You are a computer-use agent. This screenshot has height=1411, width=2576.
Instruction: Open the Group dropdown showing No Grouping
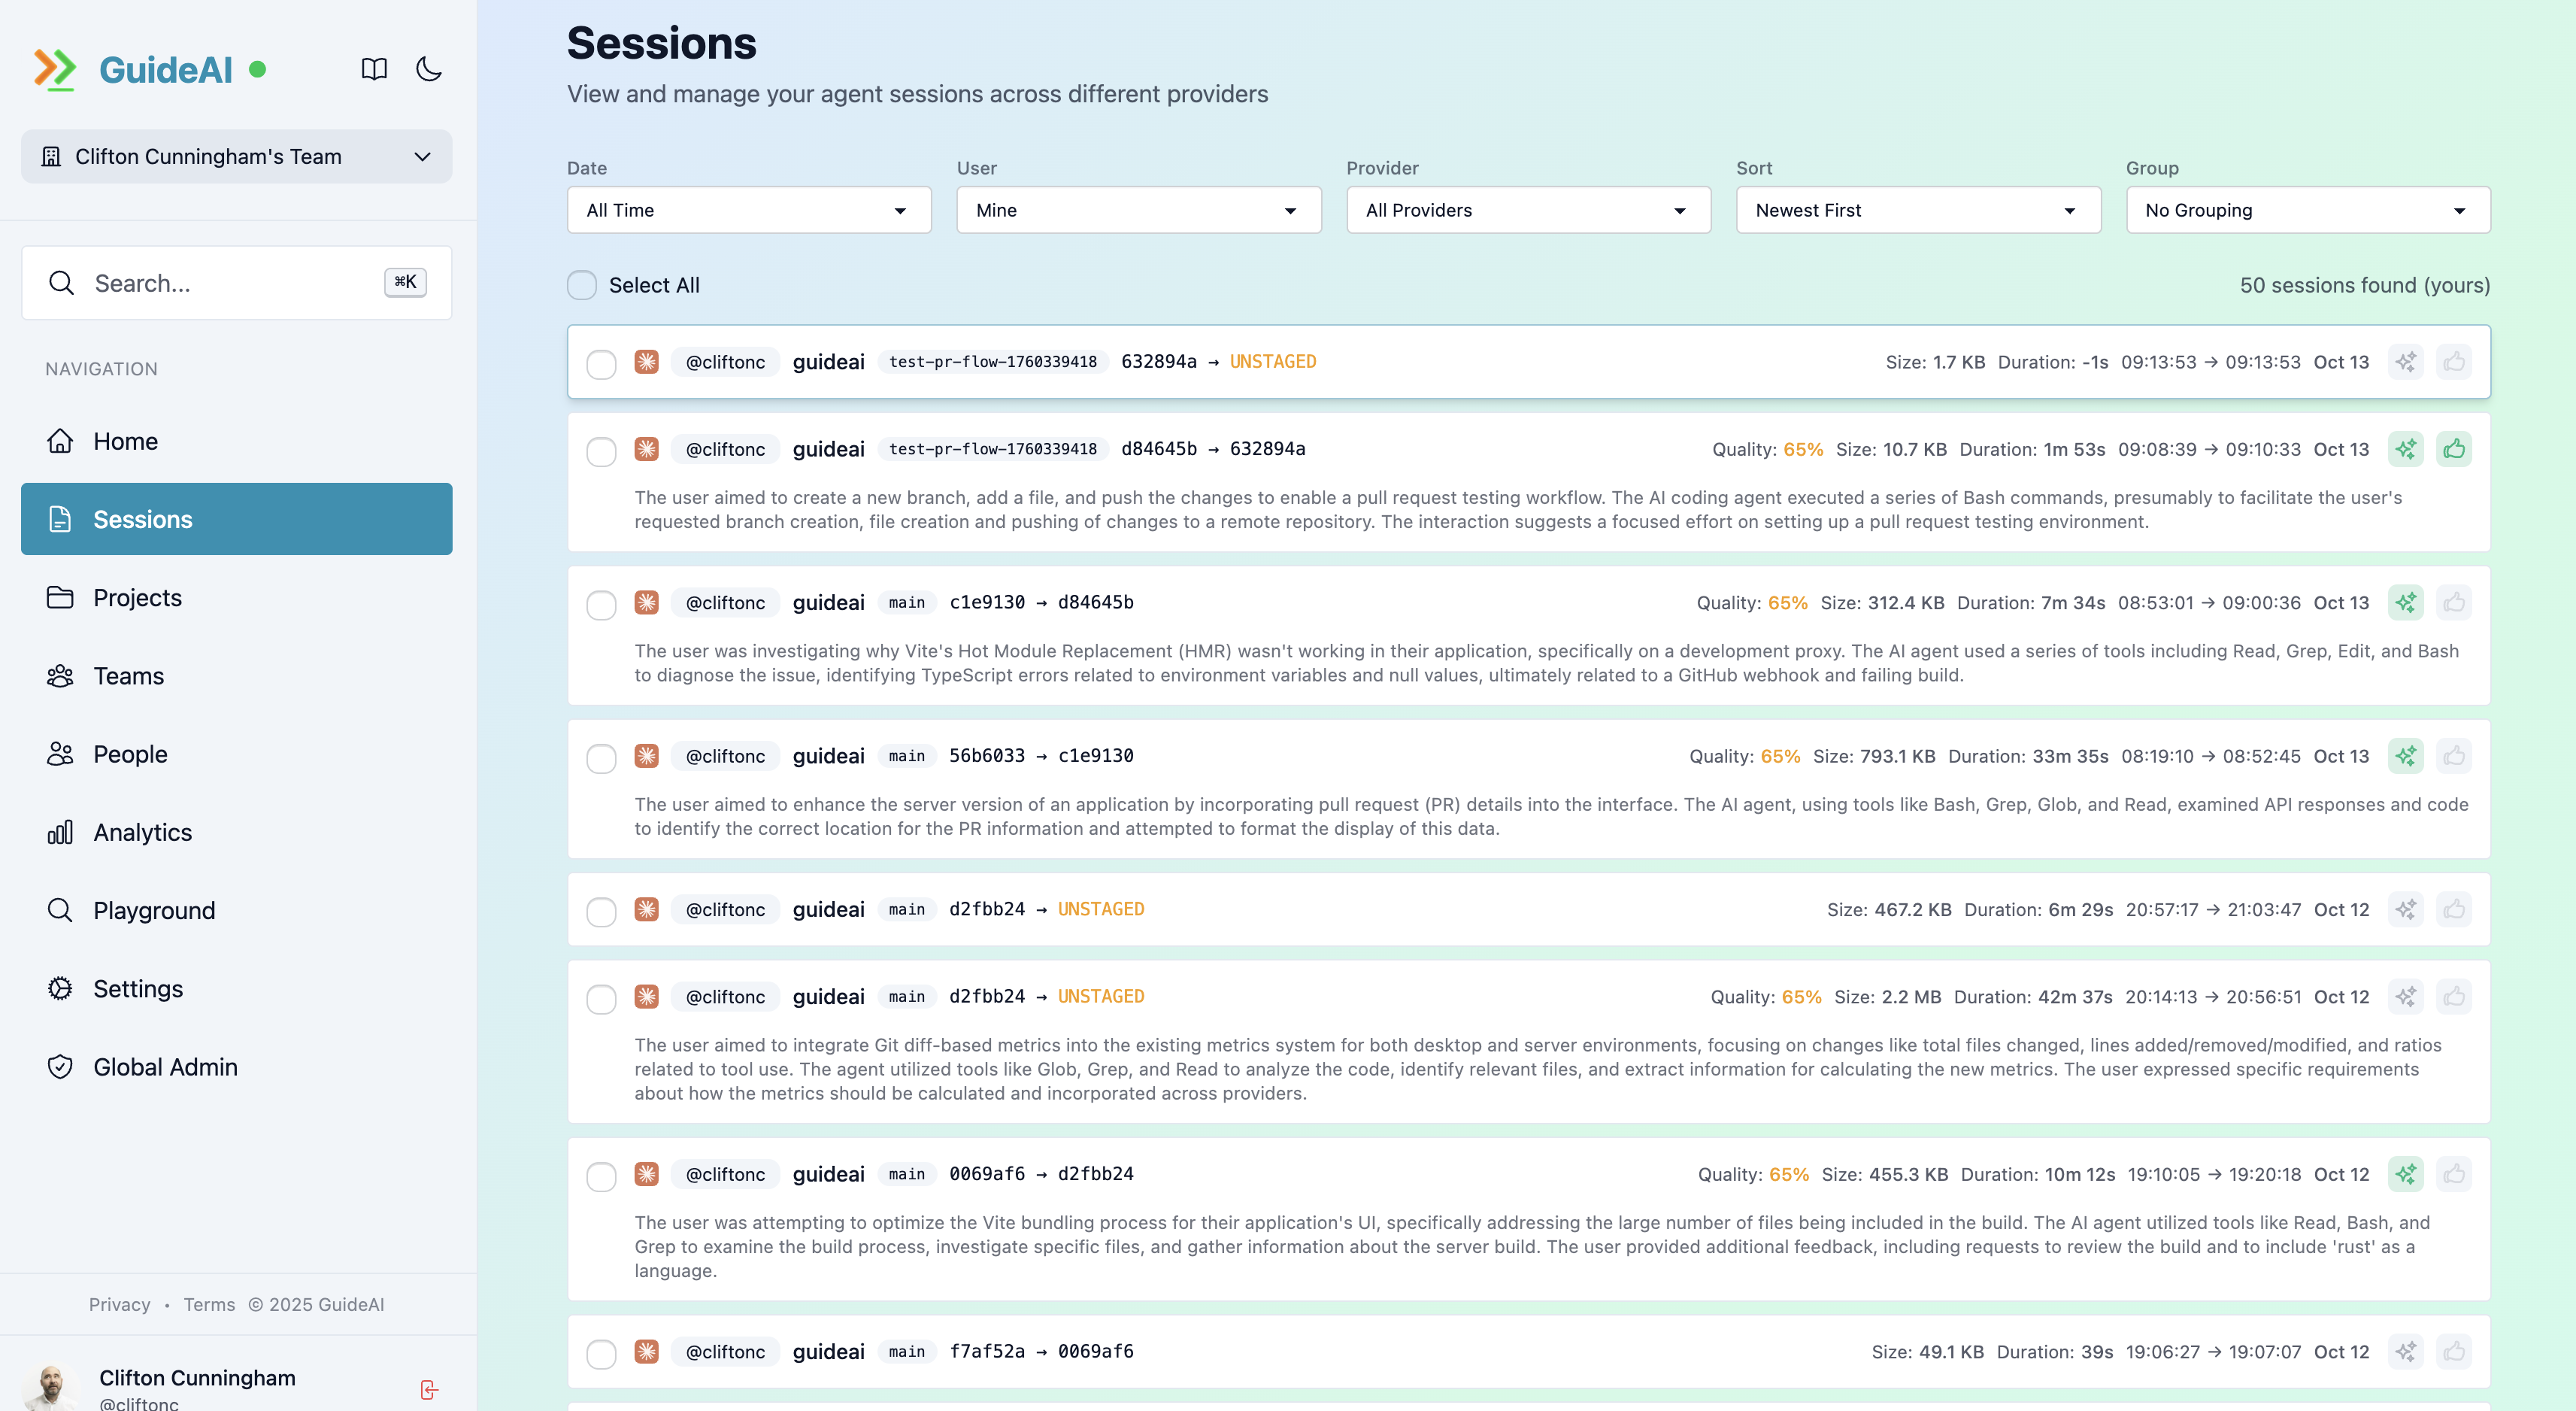click(2307, 210)
